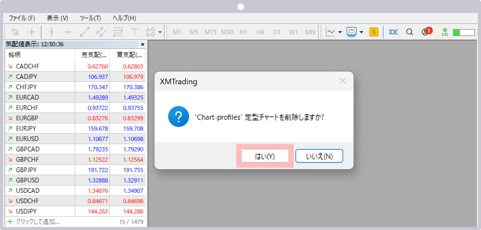481x230 pixels.
Task: Switch to M1 timeframe
Action: pos(177,32)
